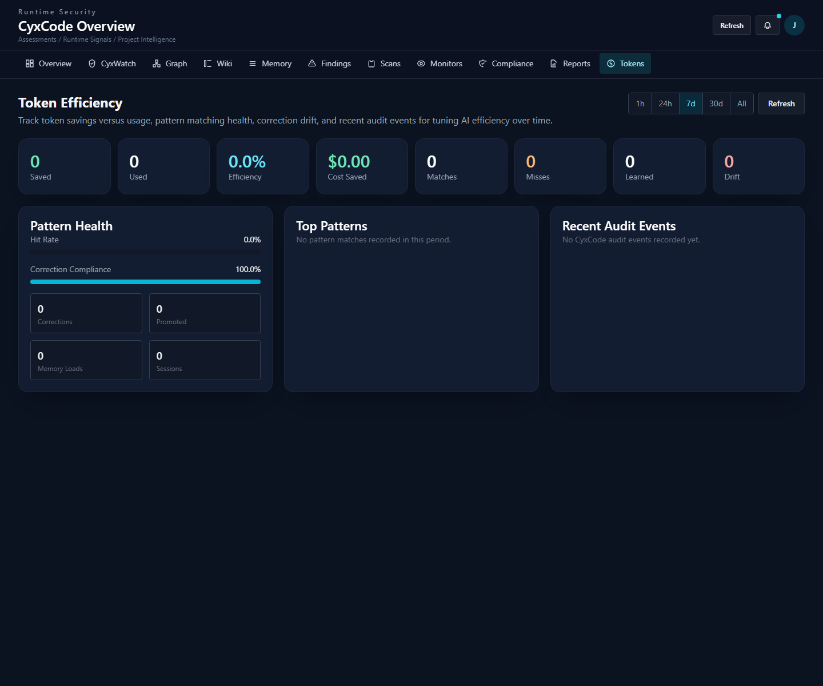Select the 1h time range
The height and width of the screenshot is (686, 823).
[640, 103]
